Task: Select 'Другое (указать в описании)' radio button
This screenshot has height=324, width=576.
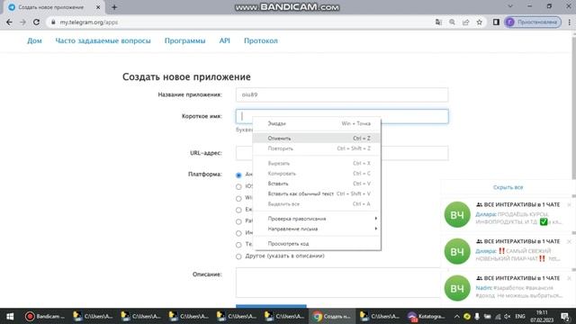Action: tap(238, 256)
